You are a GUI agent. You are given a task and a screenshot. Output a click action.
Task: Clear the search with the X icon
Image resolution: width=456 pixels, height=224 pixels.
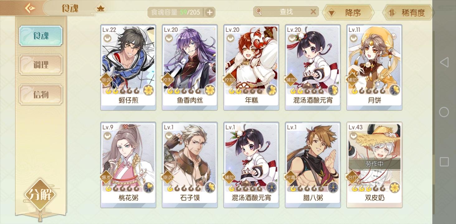(x=313, y=12)
